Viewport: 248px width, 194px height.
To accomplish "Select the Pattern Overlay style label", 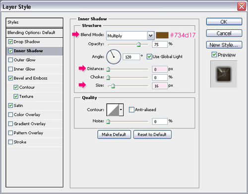I will pyautogui.click(x=28, y=133).
